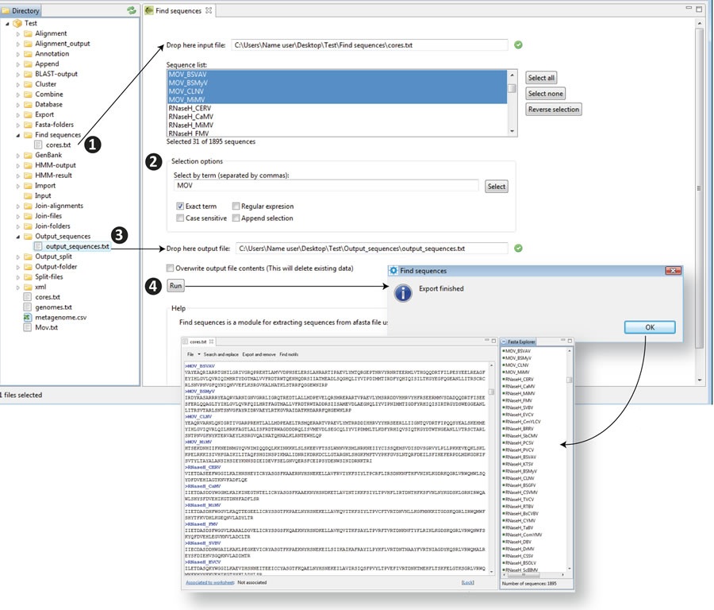The height and width of the screenshot is (610, 714).
Task: Click the Select by term input field
Action: (325, 186)
